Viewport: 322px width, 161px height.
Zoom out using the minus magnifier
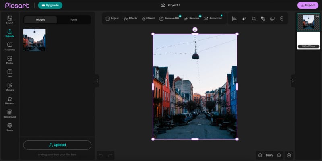tap(260, 155)
